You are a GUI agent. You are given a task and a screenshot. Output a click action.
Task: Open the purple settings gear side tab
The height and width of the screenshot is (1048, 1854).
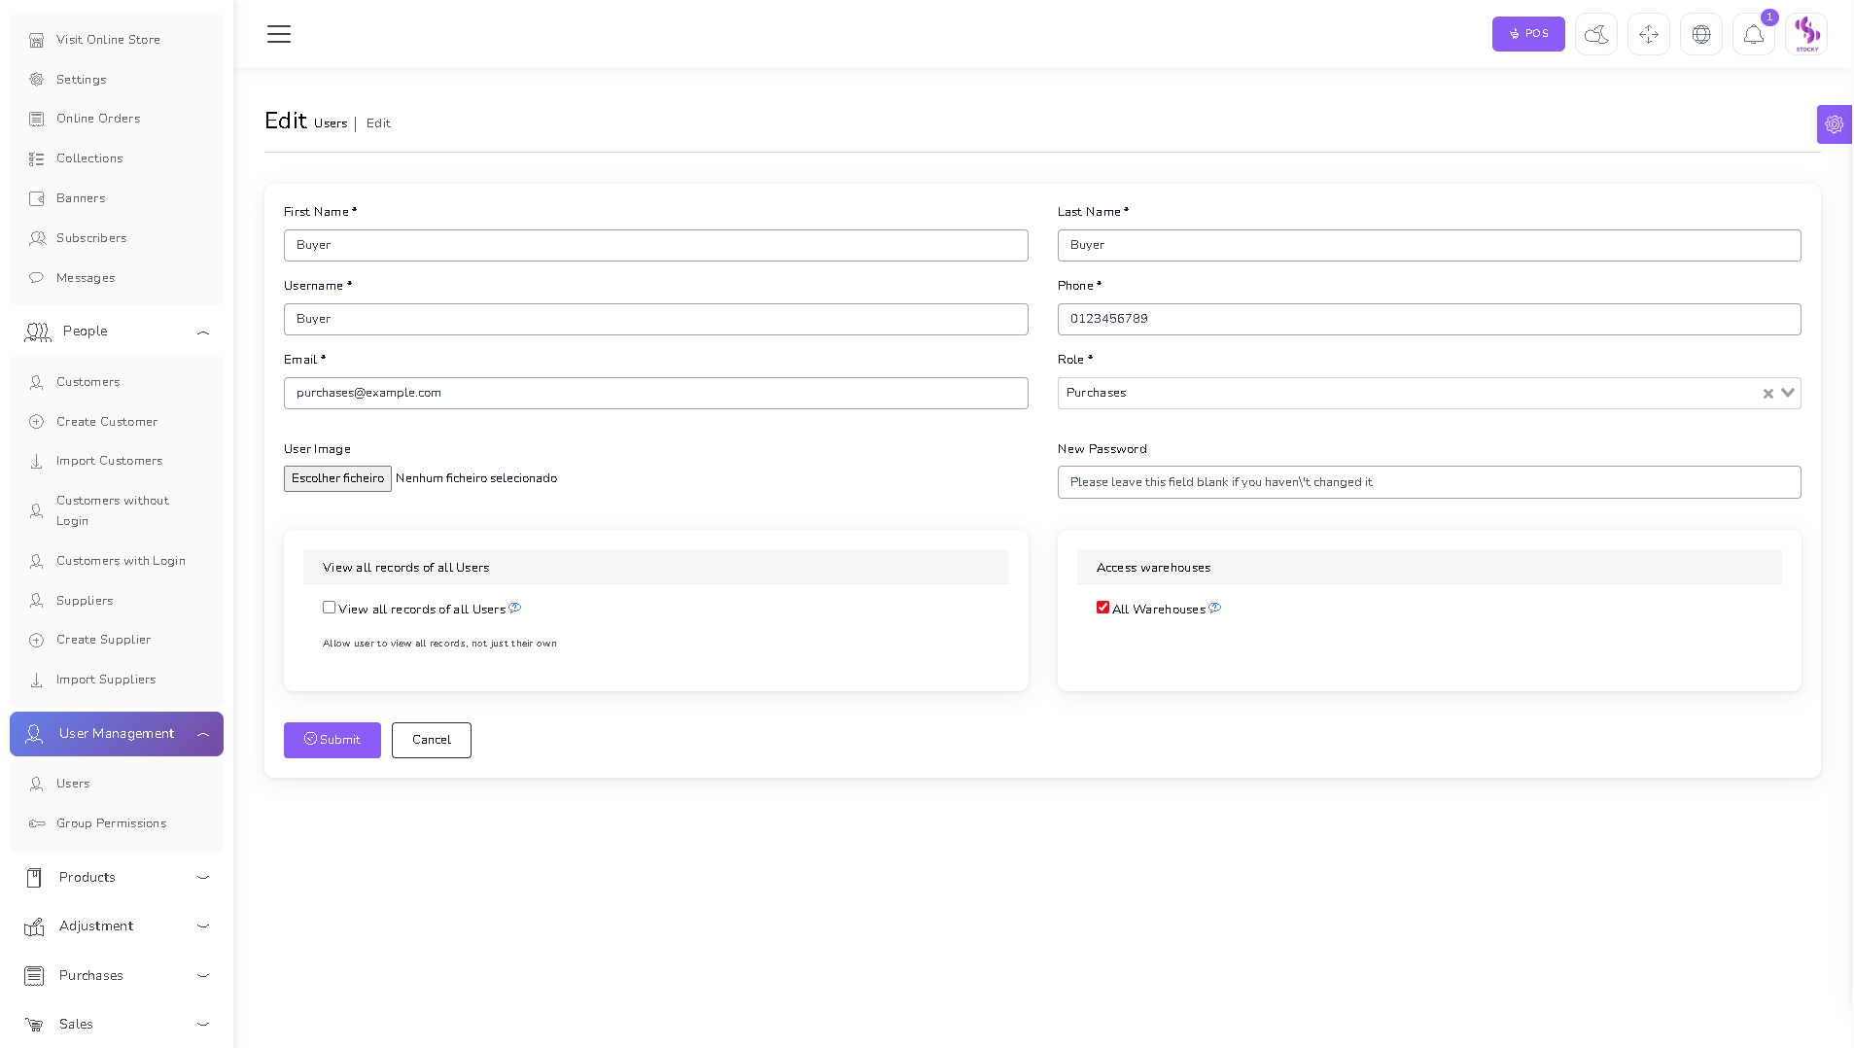tap(1834, 124)
